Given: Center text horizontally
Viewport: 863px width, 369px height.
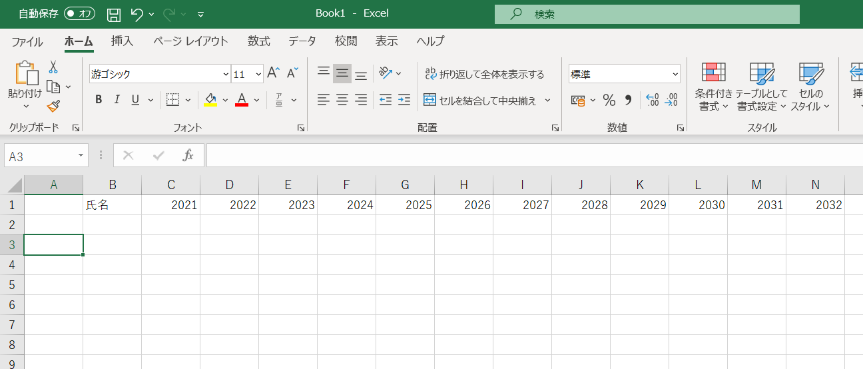Looking at the screenshot, I should 342,100.
